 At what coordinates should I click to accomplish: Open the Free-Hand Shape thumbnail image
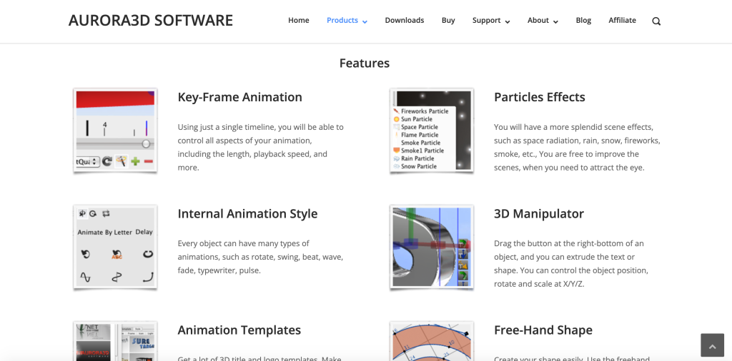point(432,341)
